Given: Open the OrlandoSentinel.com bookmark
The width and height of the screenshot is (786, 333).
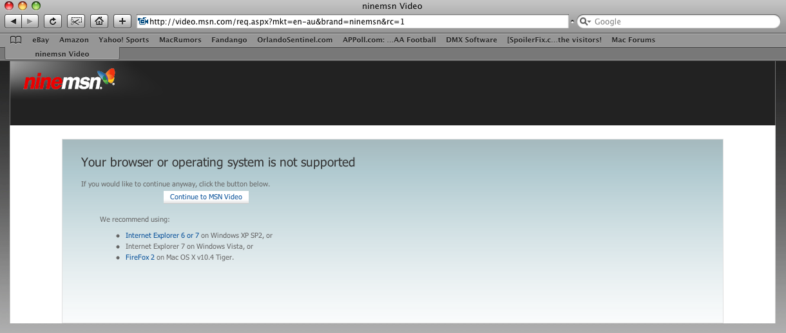Looking at the screenshot, I should pyautogui.click(x=294, y=40).
